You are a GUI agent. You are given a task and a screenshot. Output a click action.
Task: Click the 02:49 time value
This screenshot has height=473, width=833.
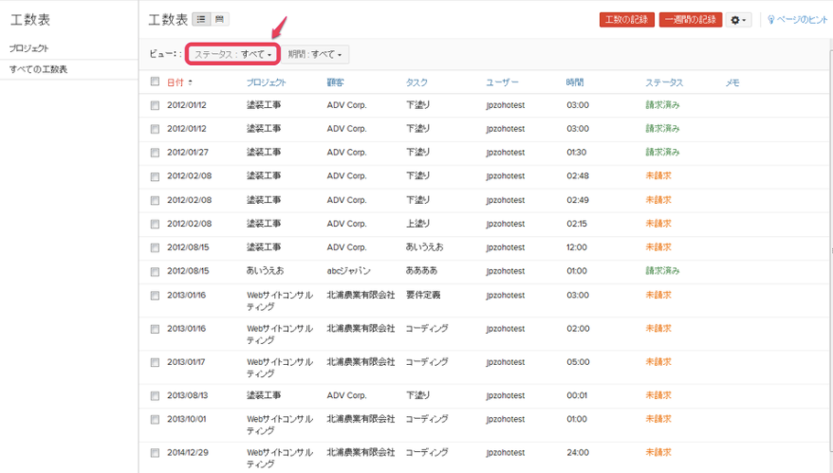pyautogui.click(x=578, y=200)
